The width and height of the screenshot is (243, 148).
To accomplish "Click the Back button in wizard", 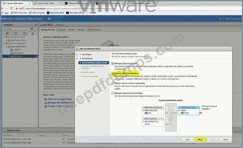I will pos(188,140).
